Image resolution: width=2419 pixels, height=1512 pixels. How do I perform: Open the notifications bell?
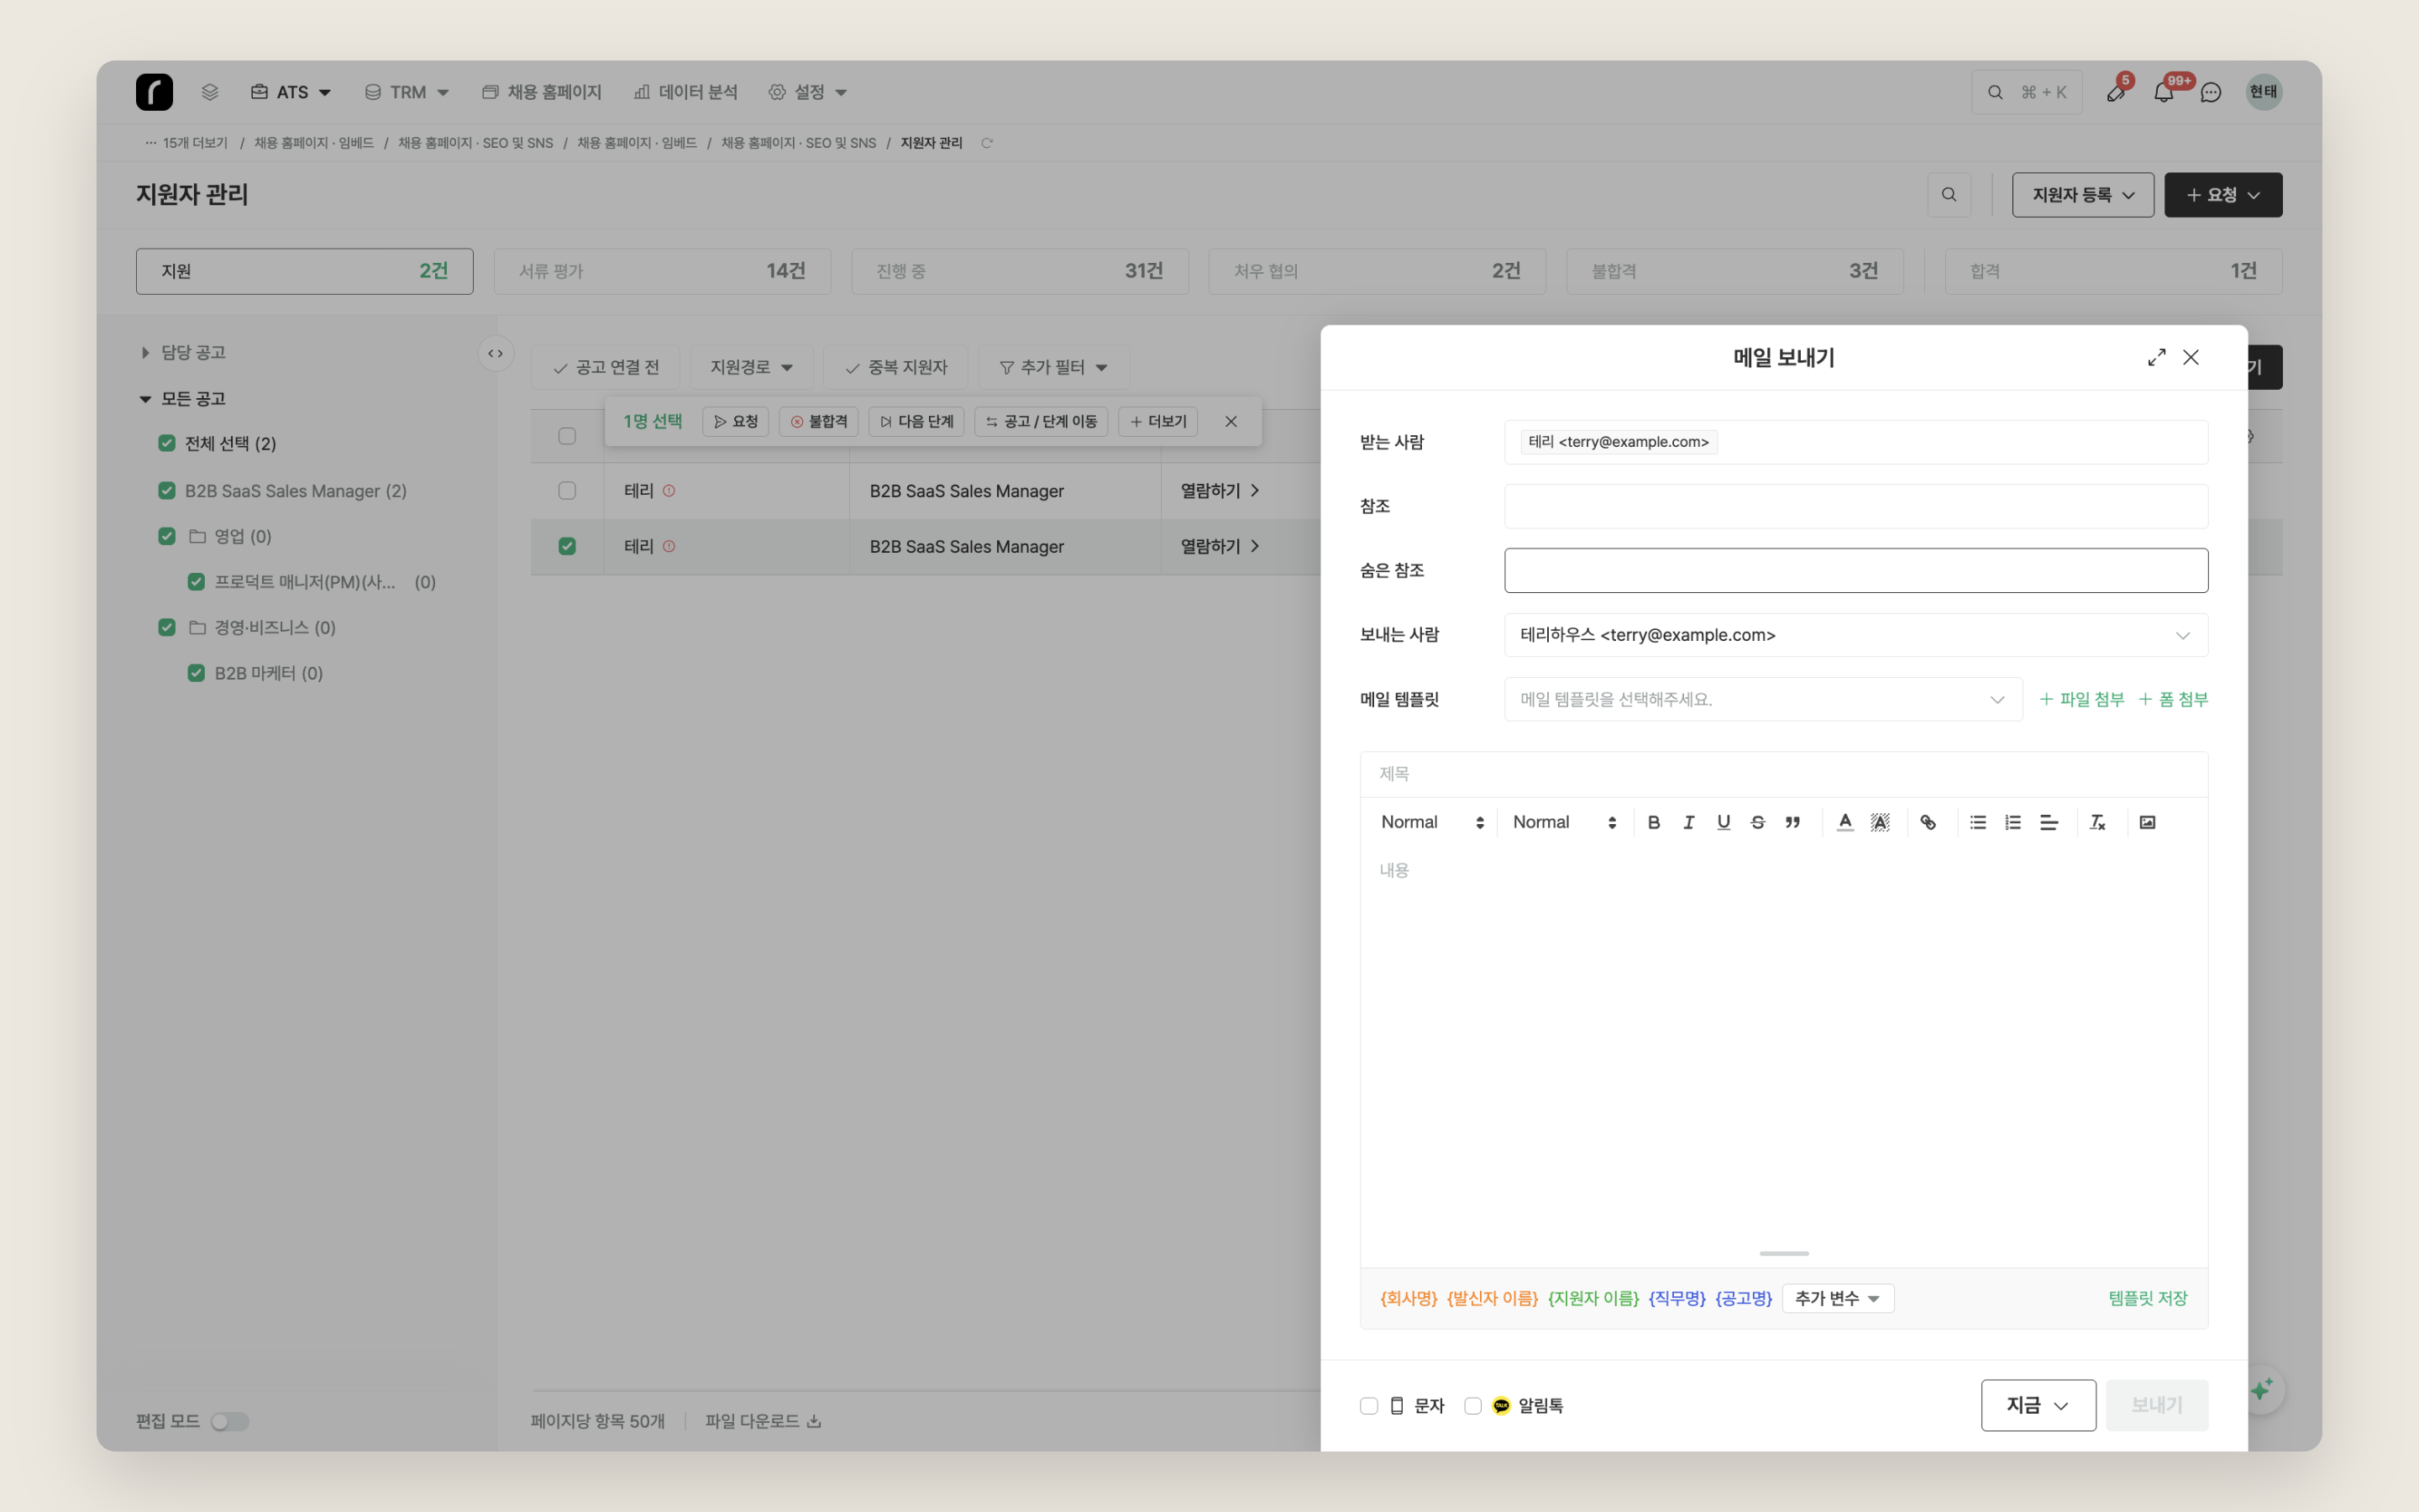(x=2163, y=92)
